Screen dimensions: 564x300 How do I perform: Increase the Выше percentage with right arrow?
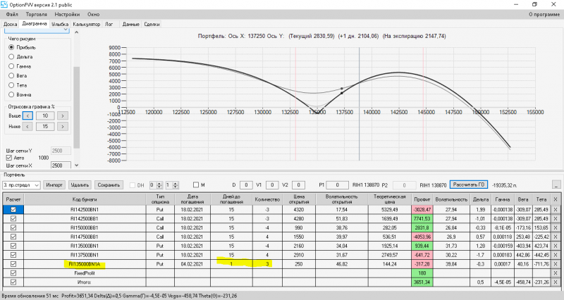[x=63, y=115]
